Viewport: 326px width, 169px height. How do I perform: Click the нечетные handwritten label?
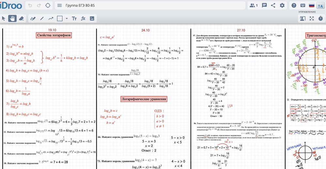tap(294, 148)
